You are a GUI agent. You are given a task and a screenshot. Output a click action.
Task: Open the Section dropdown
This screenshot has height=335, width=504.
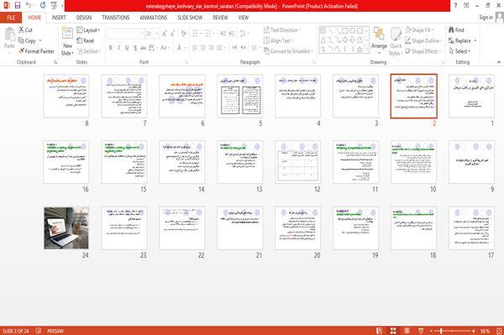pyautogui.click(x=89, y=51)
